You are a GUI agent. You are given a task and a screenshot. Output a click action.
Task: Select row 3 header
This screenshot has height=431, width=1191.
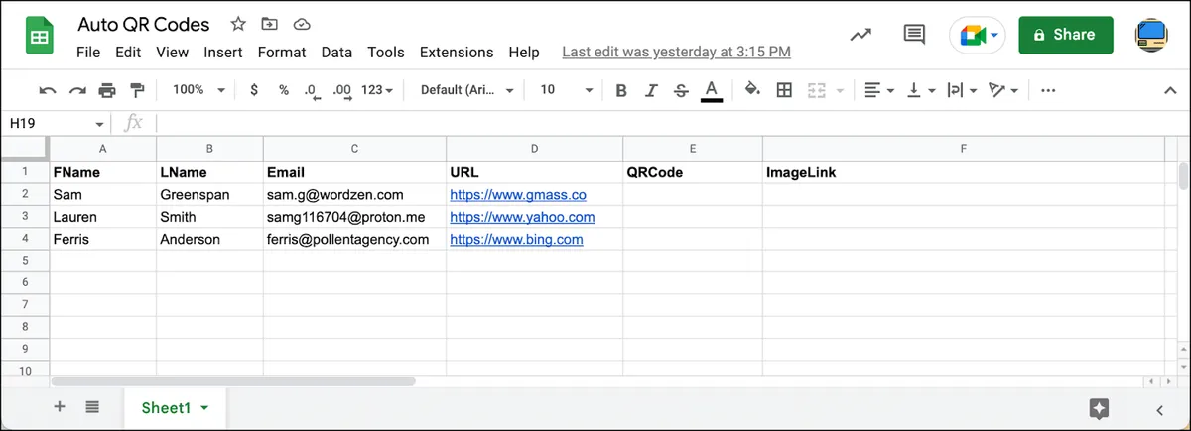tap(25, 217)
